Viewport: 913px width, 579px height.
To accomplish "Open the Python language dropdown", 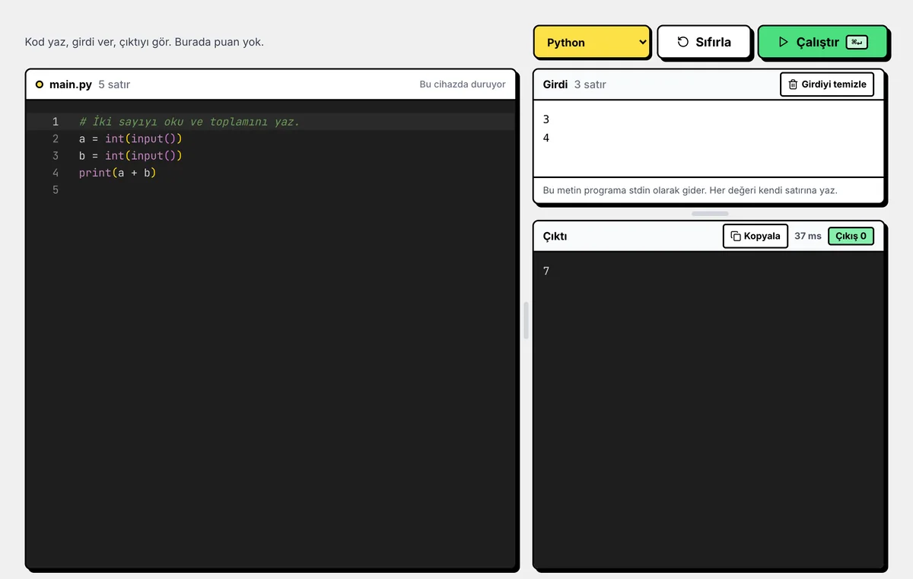I will [592, 42].
